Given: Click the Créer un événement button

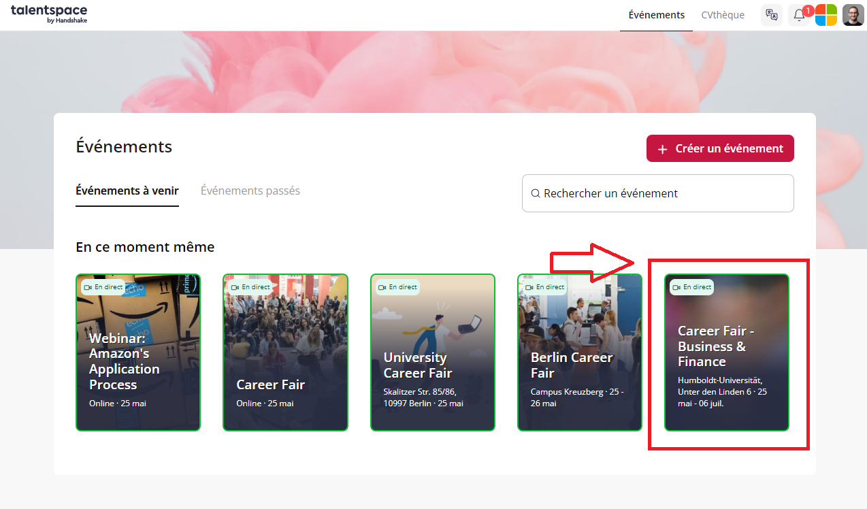Looking at the screenshot, I should click(720, 148).
